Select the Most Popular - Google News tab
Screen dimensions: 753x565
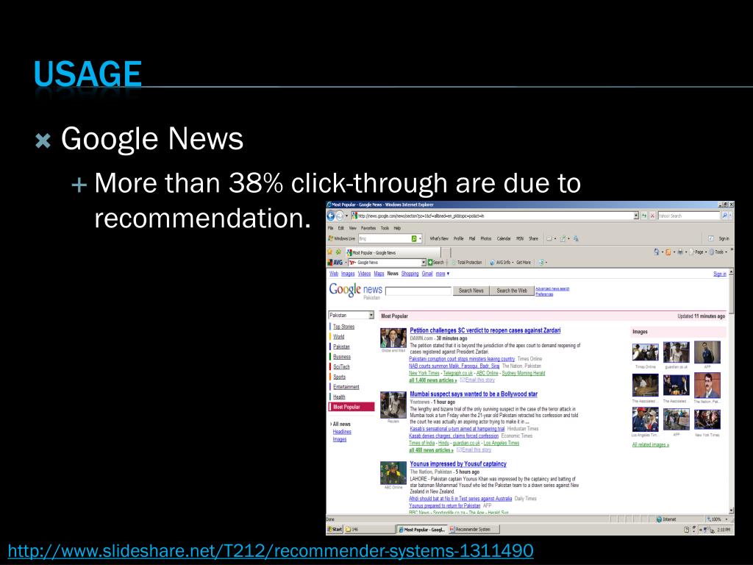(x=393, y=252)
